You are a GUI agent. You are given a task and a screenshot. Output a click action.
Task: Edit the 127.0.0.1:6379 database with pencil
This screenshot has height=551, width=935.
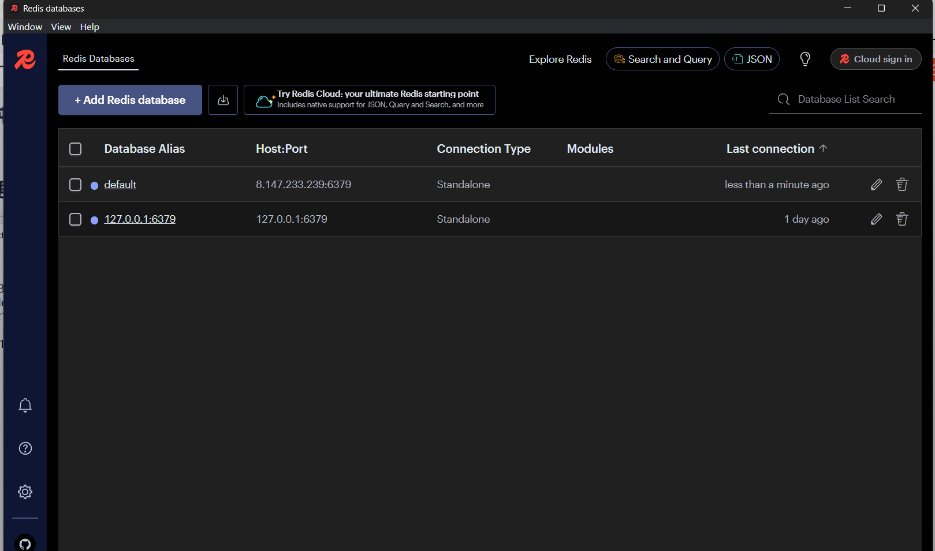click(x=876, y=219)
